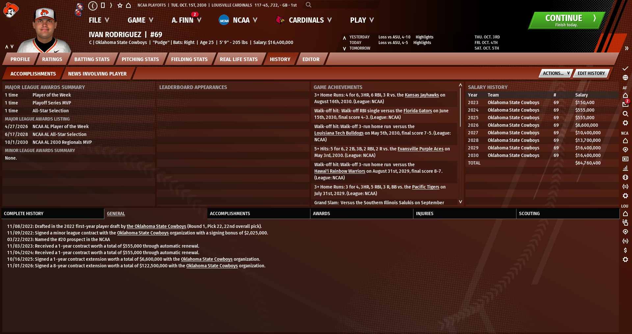Open Highlights for yesterday's 4-10 loss
The image size is (632, 334).
[424, 37]
